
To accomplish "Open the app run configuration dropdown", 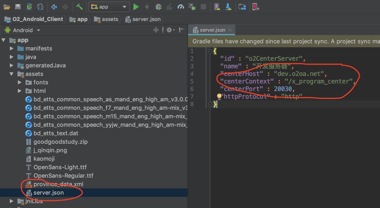I will click(109, 7).
